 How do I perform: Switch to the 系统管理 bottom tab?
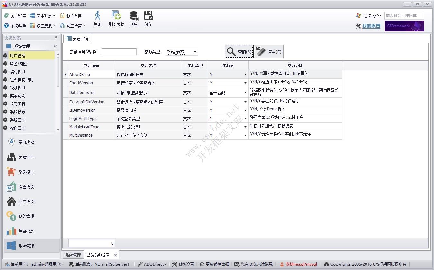73,255
